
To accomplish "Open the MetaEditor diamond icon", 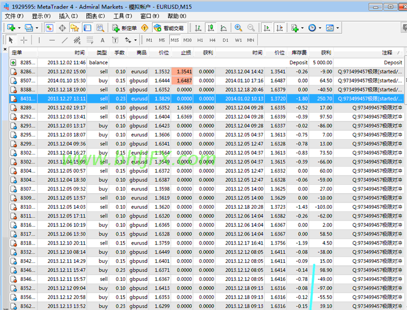I will point(145,28).
